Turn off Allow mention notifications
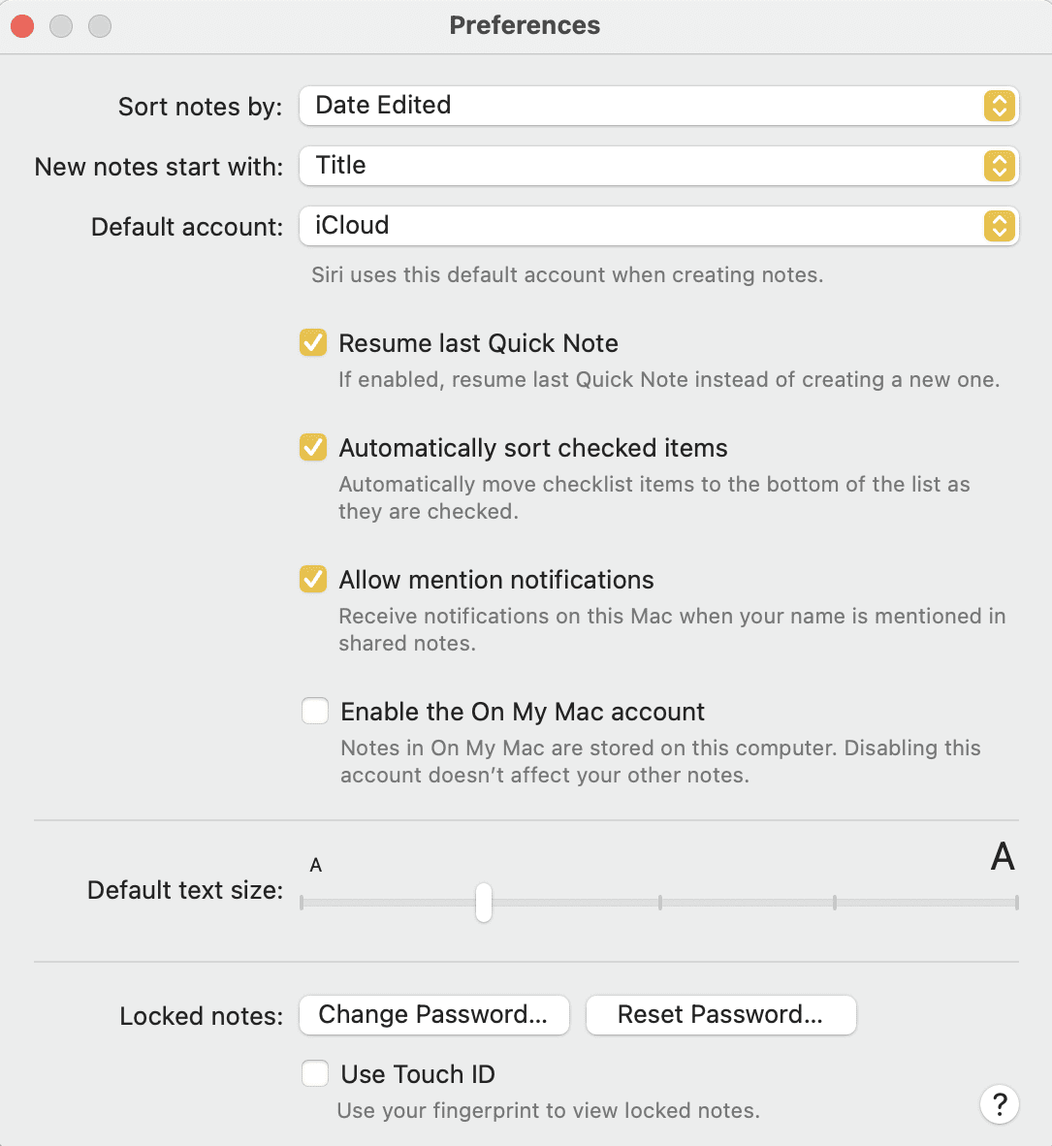 tap(313, 580)
